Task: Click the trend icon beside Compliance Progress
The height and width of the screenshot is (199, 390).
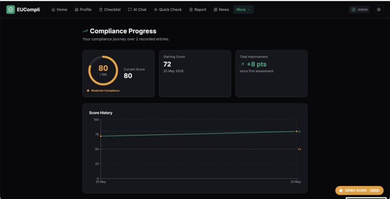Action: point(85,31)
